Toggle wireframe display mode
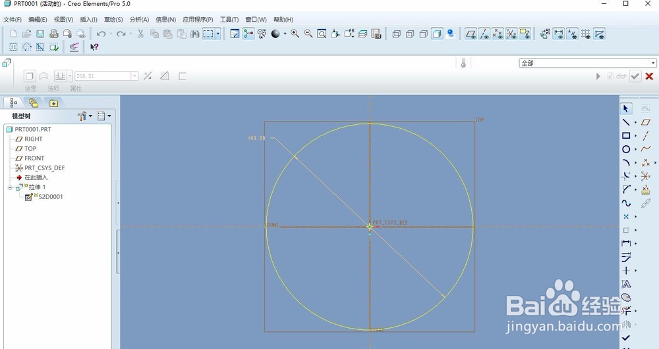 click(x=396, y=34)
